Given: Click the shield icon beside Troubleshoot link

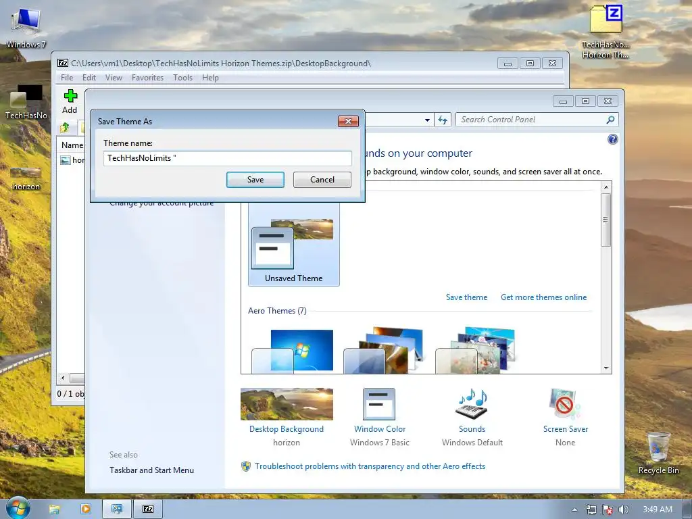Looking at the screenshot, I should click(246, 466).
